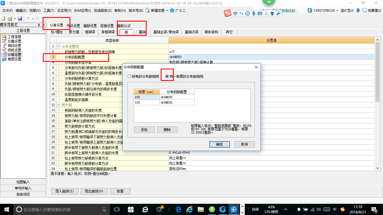Click the Sogou emoji smiley icon
Viewport: 383px width, 215px height.
(x=248, y=13)
